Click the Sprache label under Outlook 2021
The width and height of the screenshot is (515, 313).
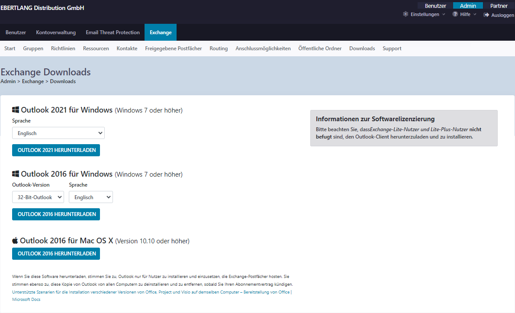(21, 121)
